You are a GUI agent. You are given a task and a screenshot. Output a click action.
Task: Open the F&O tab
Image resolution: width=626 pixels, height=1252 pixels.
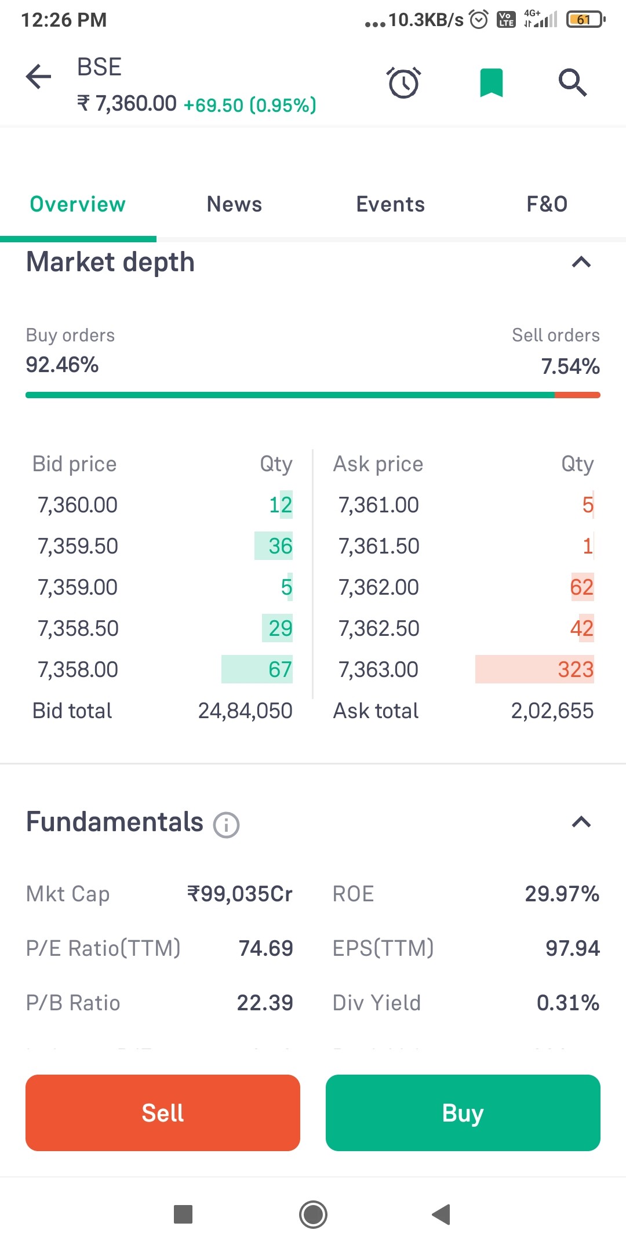click(x=547, y=204)
